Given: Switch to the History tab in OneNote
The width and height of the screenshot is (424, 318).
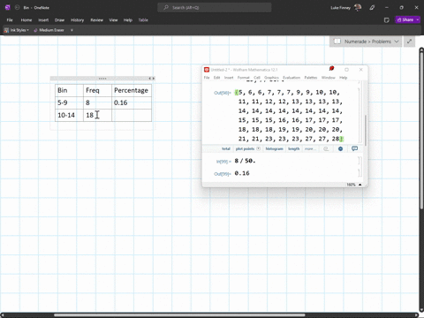Looking at the screenshot, I should point(77,20).
